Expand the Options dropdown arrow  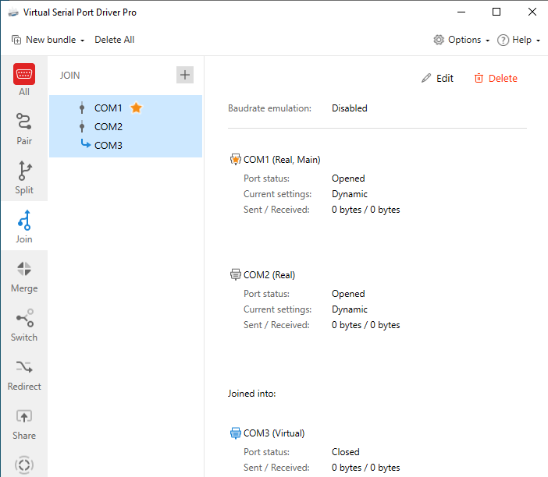click(488, 41)
